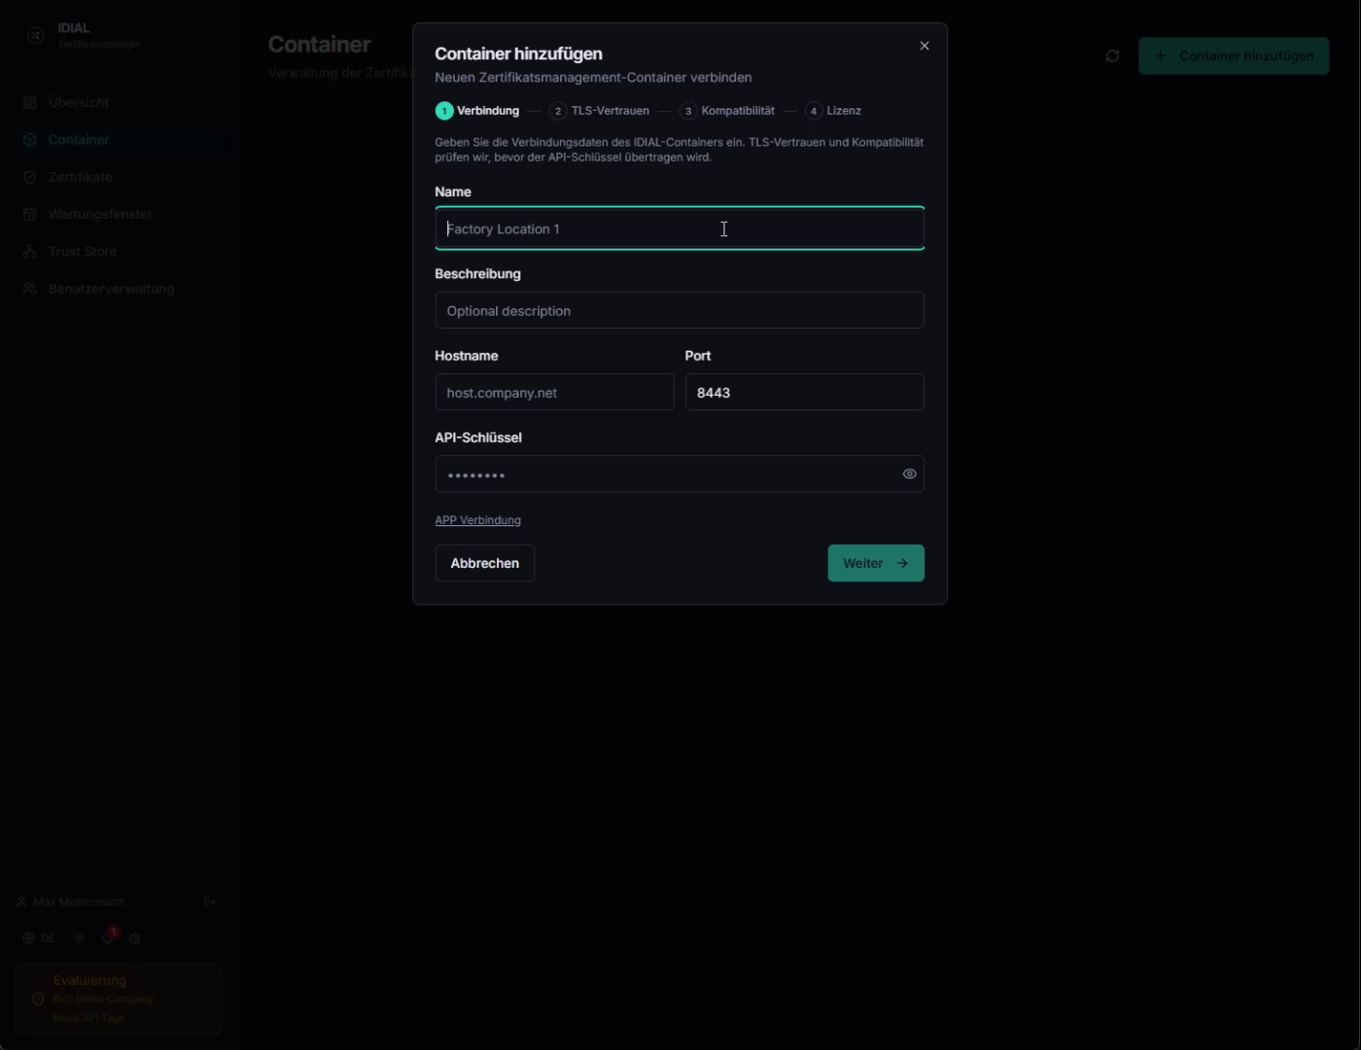Click the Container page heading
Image resolution: width=1361 pixels, height=1050 pixels.
320,45
